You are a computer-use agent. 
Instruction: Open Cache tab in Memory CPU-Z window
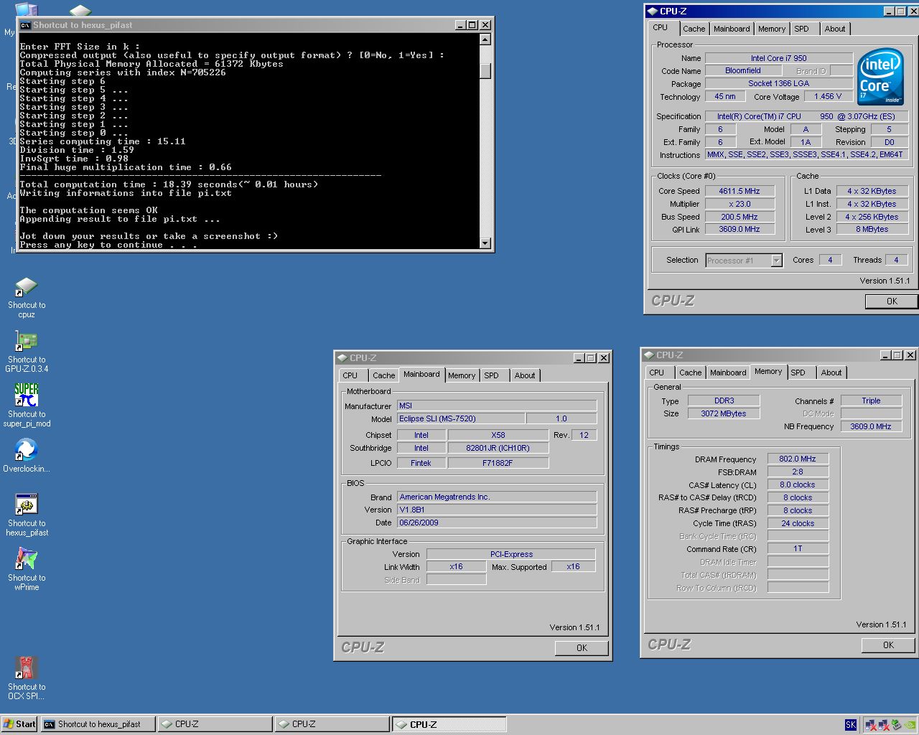click(690, 373)
